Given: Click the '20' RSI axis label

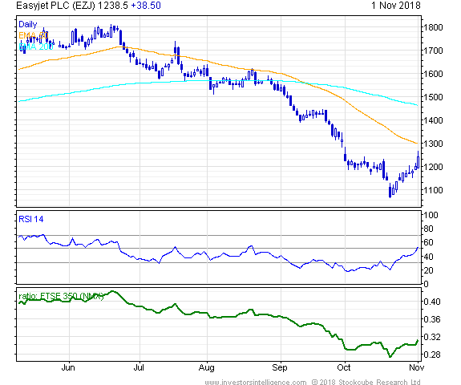Looking at the screenshot, I should [428, 270].
